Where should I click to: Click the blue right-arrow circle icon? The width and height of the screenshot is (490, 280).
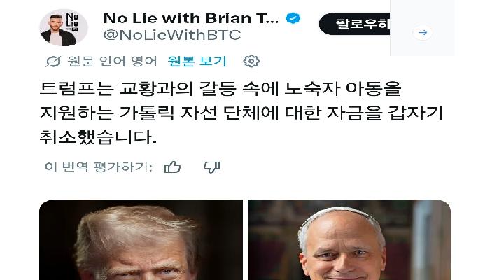(423, 32)
